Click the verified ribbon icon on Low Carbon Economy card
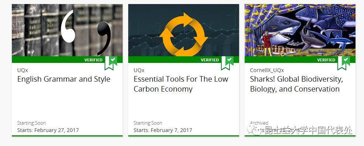The width and height of the screenshot is (364, 146). point(227,63)
